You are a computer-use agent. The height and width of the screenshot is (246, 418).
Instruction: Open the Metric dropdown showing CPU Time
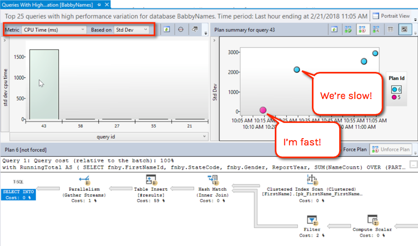pos(54,30)
